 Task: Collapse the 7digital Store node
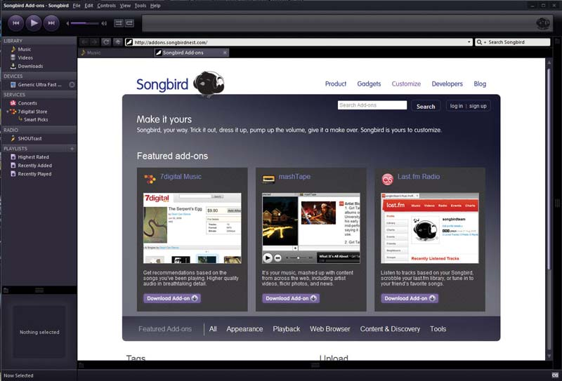point(8,112)
